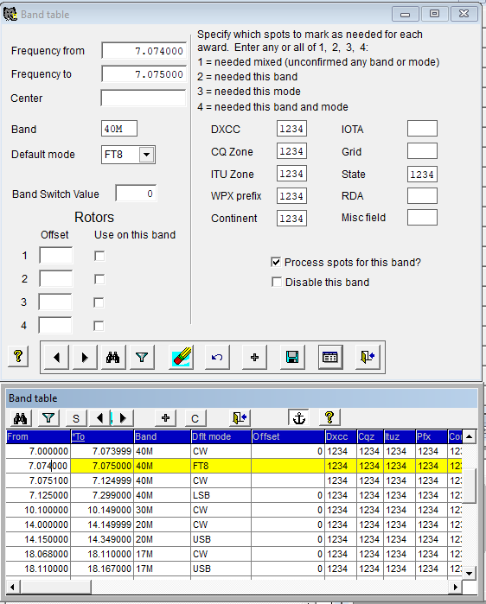Click the anchor icon in Band table panel
The height and width of the screenshot is (604, 486).
coord(299,418)
